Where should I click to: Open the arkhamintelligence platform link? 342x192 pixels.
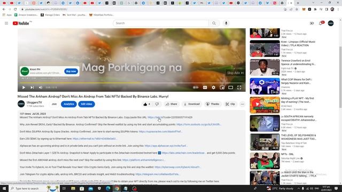coord(143,160)
